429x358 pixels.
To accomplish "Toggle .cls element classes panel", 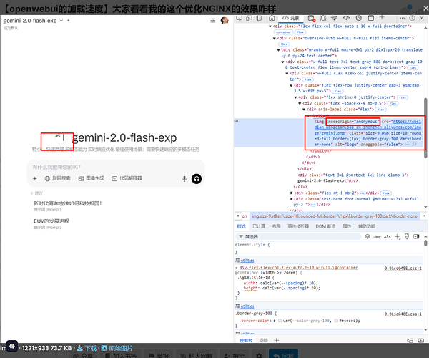I will click(387, 236).
